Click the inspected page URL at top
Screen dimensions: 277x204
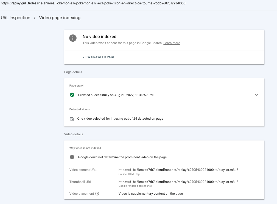coord(93,3)
